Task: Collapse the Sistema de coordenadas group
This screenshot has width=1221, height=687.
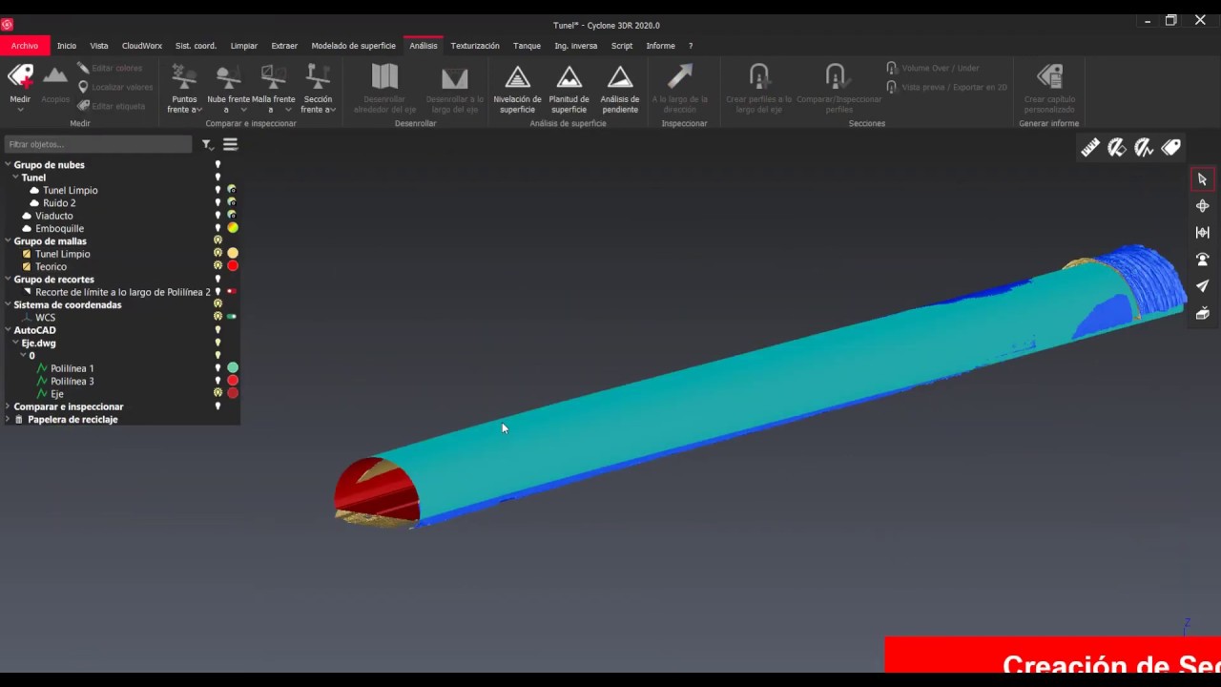Action: click(x=8, y=304)
